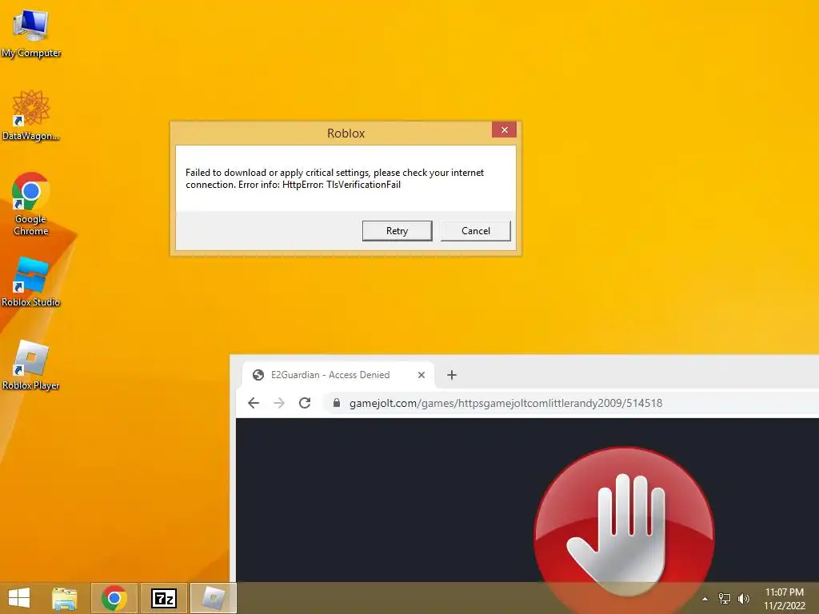819x614 pixels.
Task: Go back in the Chrome browser
Action: coord(254,403)
